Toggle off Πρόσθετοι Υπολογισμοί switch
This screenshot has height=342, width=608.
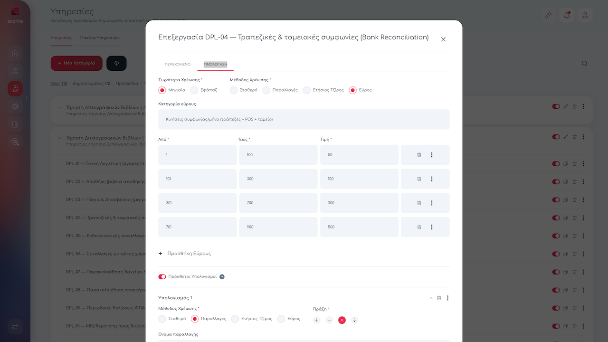162,276
